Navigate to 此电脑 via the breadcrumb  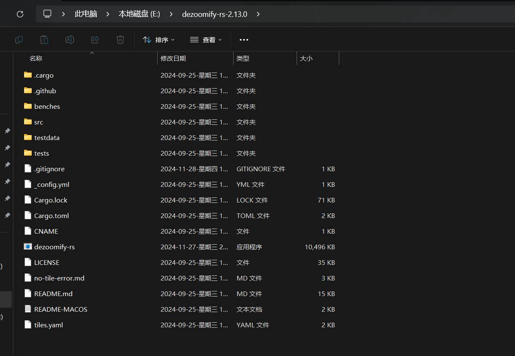coord(85,13)
